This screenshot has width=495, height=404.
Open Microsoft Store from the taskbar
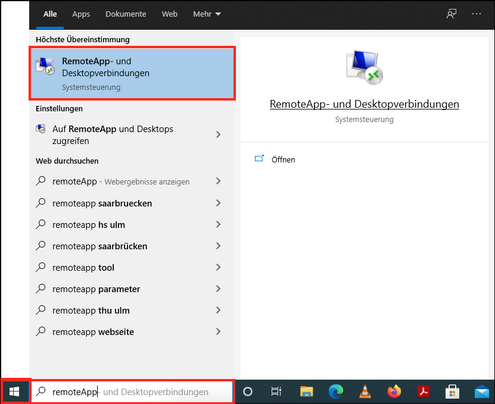point(452,392)
